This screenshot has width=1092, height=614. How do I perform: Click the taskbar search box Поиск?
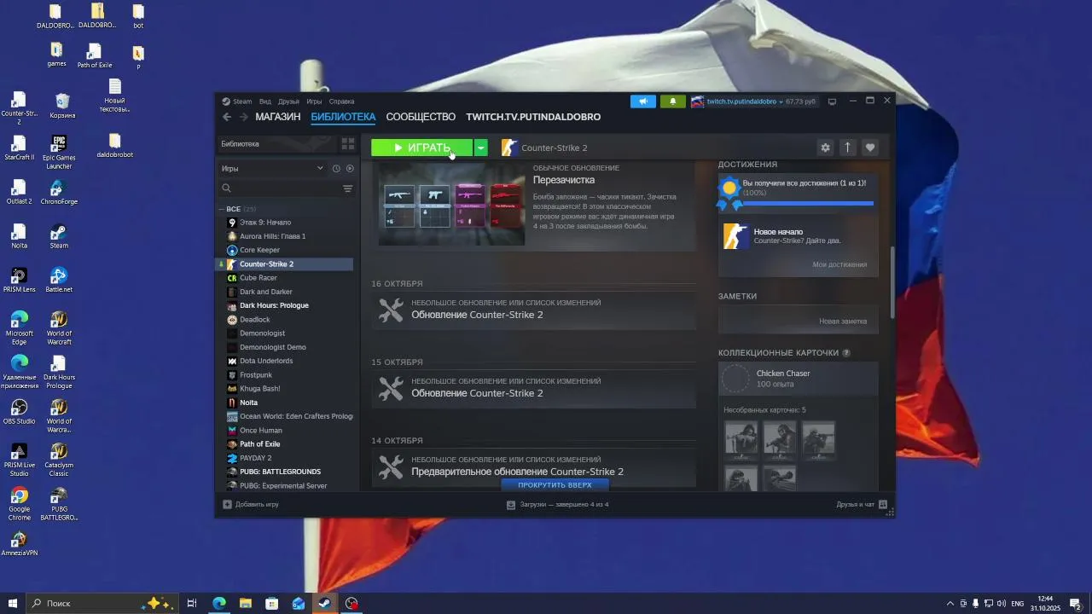(x=102, y=603)
